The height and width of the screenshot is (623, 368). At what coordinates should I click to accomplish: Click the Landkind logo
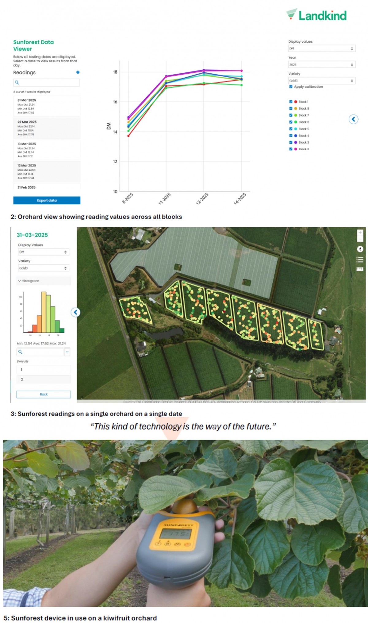click(x=316, y=15)
